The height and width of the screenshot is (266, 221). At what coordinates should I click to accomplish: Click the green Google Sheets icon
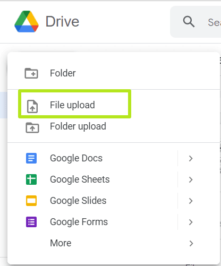click(x=31, y=179)
